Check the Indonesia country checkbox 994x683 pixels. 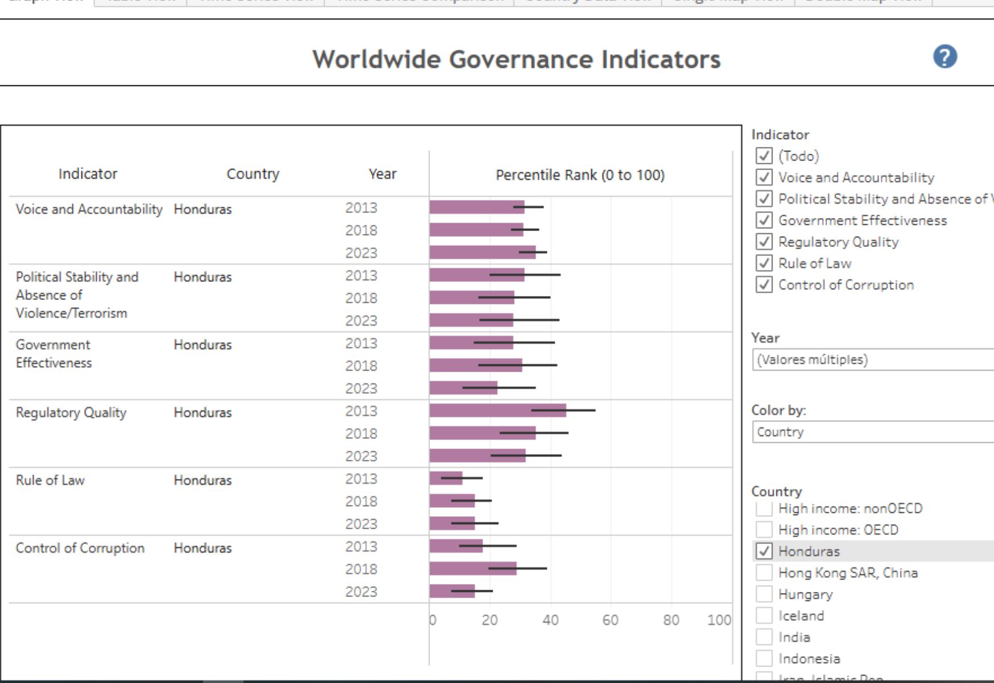[764, 659]
